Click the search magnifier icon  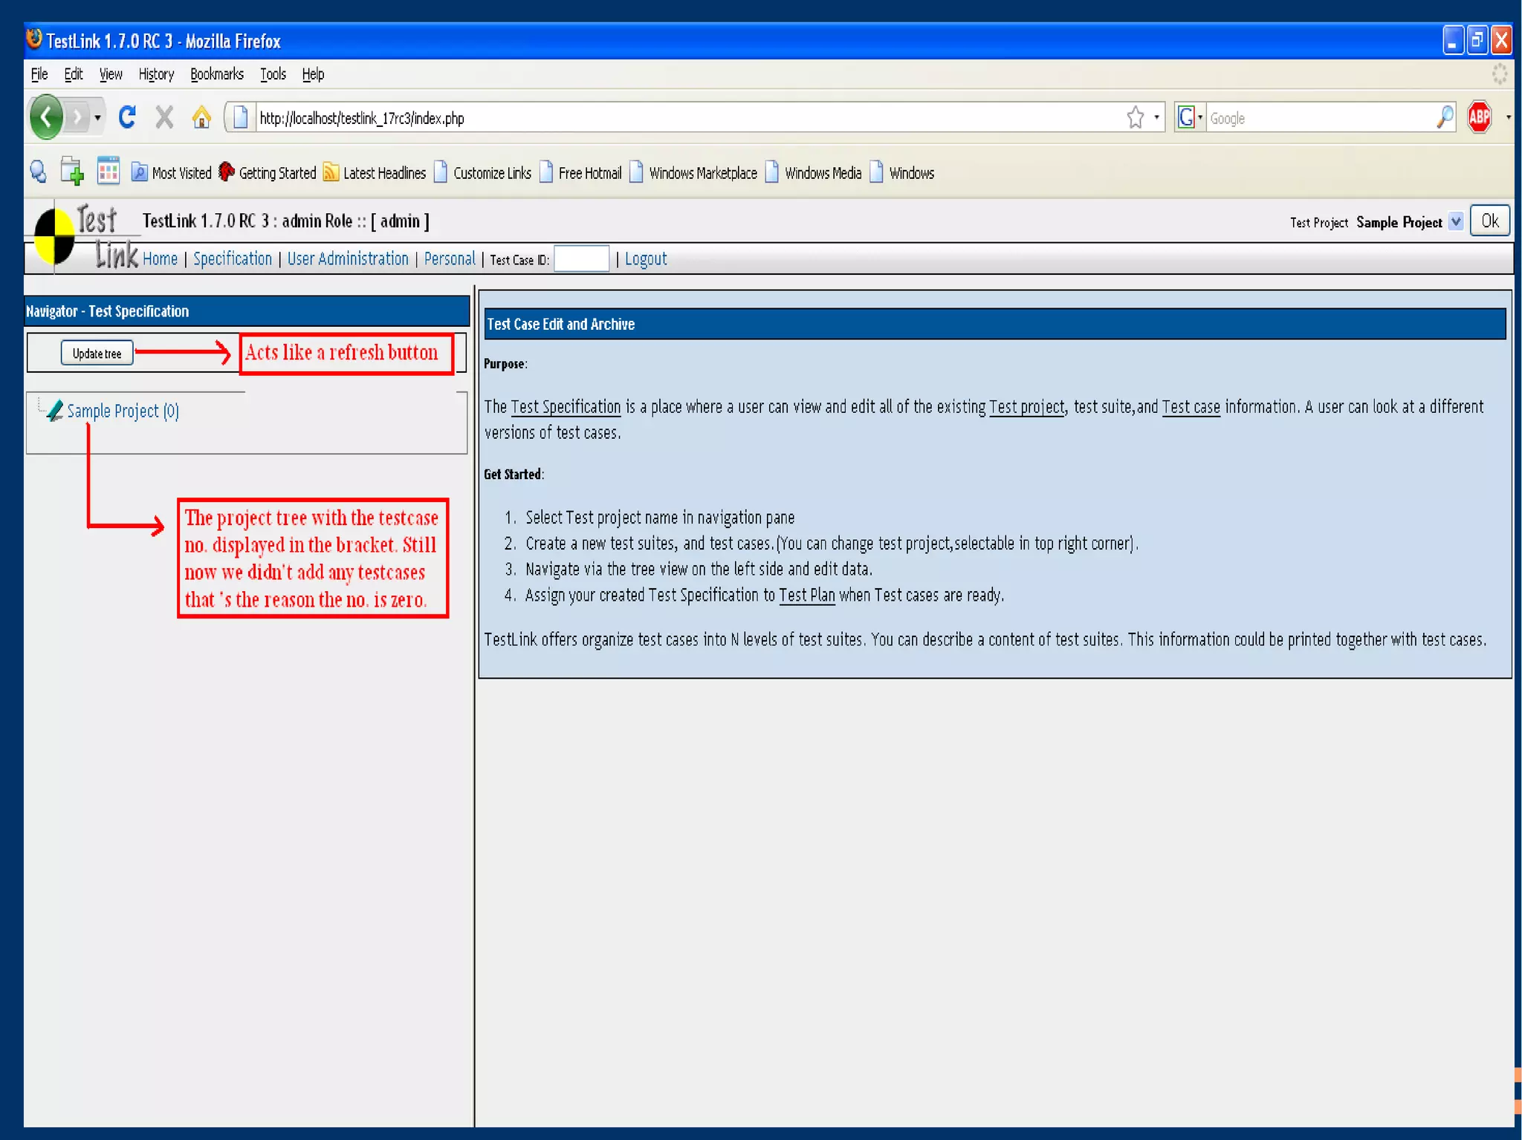click(x=1445, y=117)
